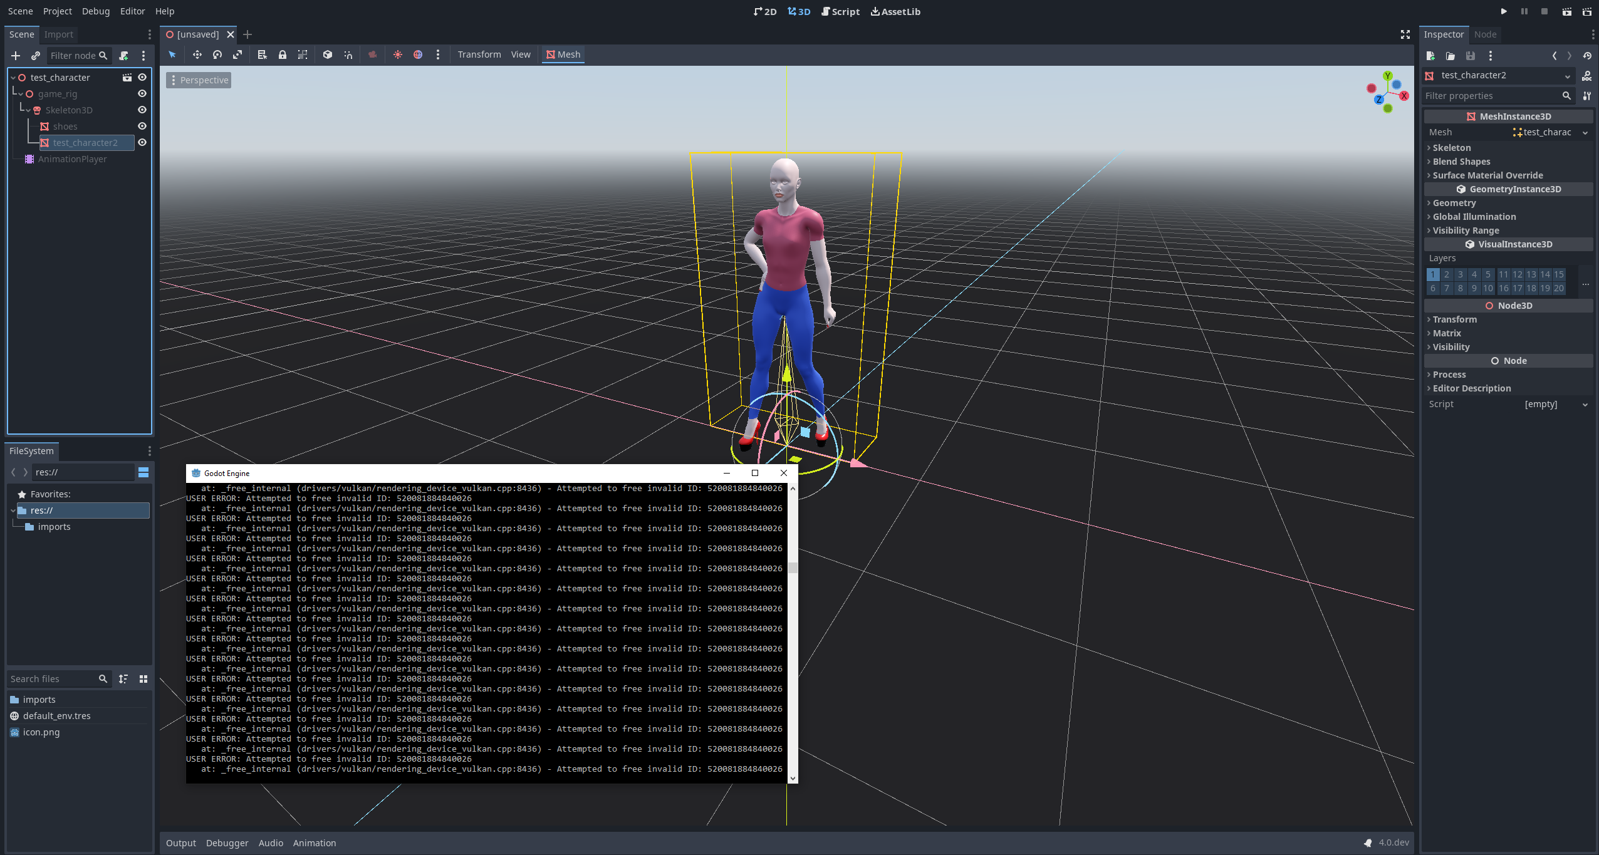Switch to the Import tab
This screenshot has height=855, width=1599.
59,34
